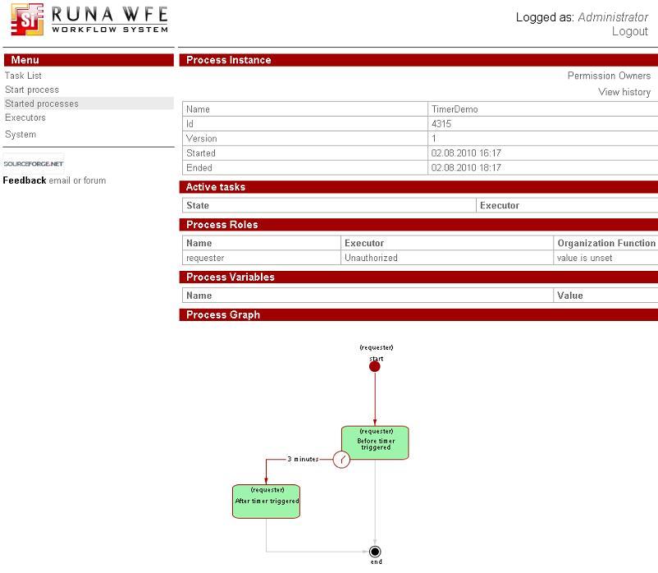Viewport: 658px width, 573px height.
Task: Click the Start process menu entry
Action: click(x=32, y=89)
